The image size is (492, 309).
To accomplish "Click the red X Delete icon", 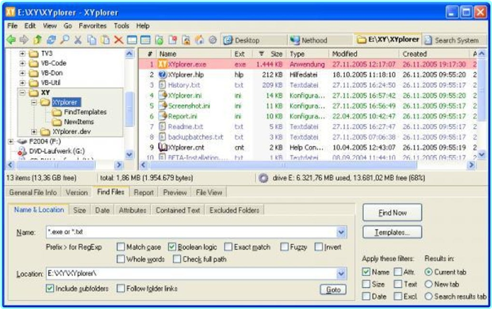I will [118, 40].
